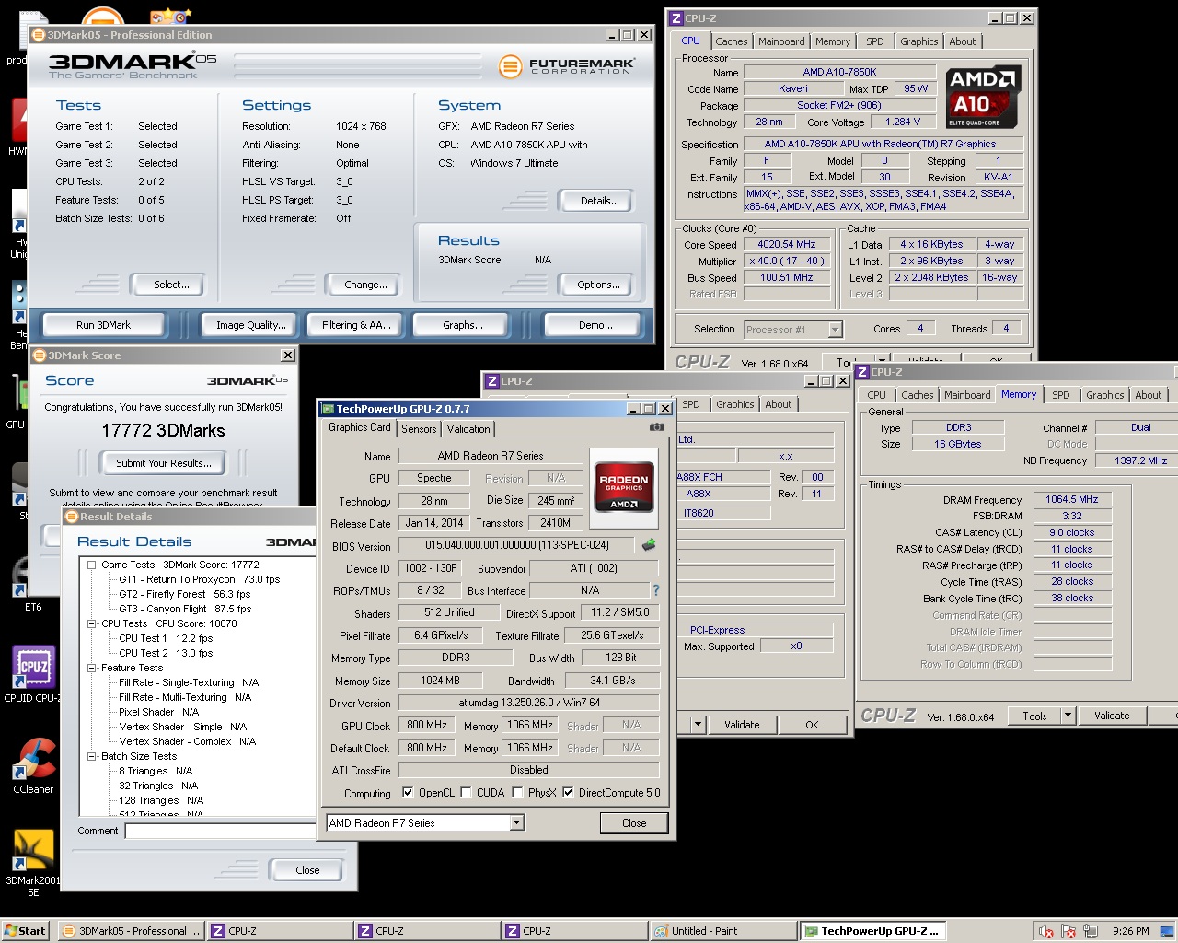This screenshot has width=1178, height=943.
Task: Select GT3 - Canyon Flight result row
Action: [x=185, y=609]
